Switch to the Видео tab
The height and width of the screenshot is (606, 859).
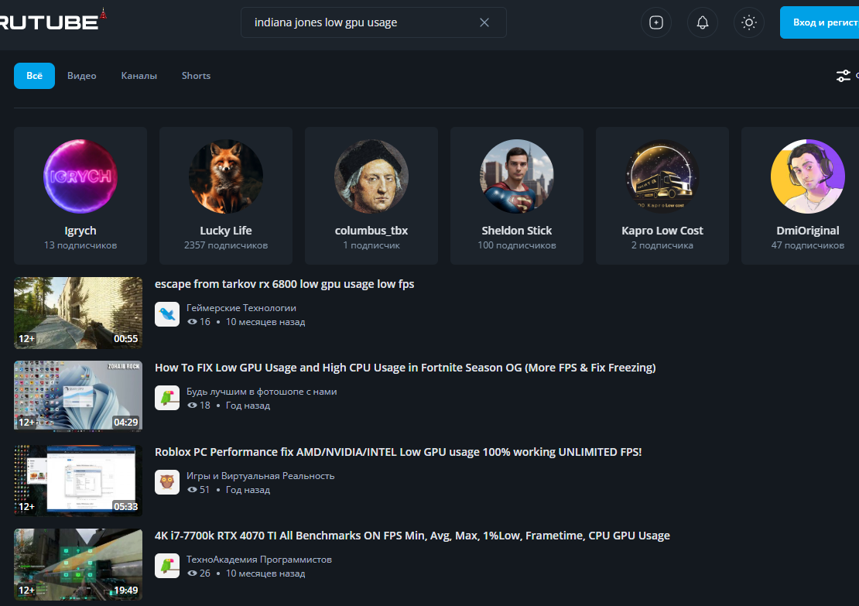pos(81,76)
